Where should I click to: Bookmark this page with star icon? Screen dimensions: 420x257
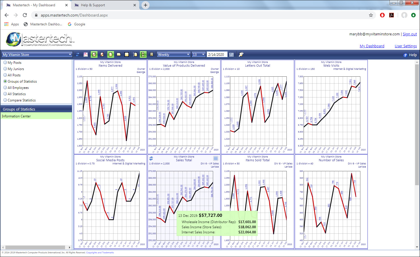tap(371, 15)
